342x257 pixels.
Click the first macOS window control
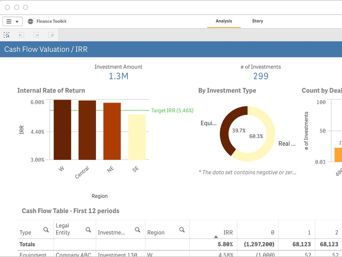pos(8,8)
